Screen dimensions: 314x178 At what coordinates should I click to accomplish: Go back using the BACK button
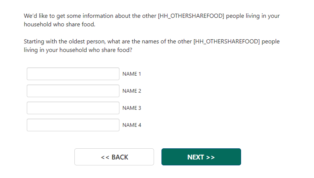pos(114,157)
